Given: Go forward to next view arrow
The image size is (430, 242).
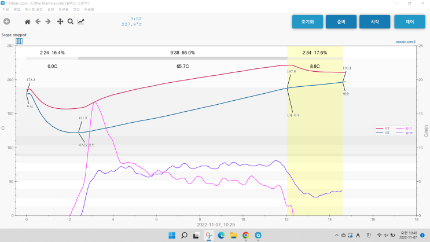Looking at the screenshot, I should click(48, 21).
